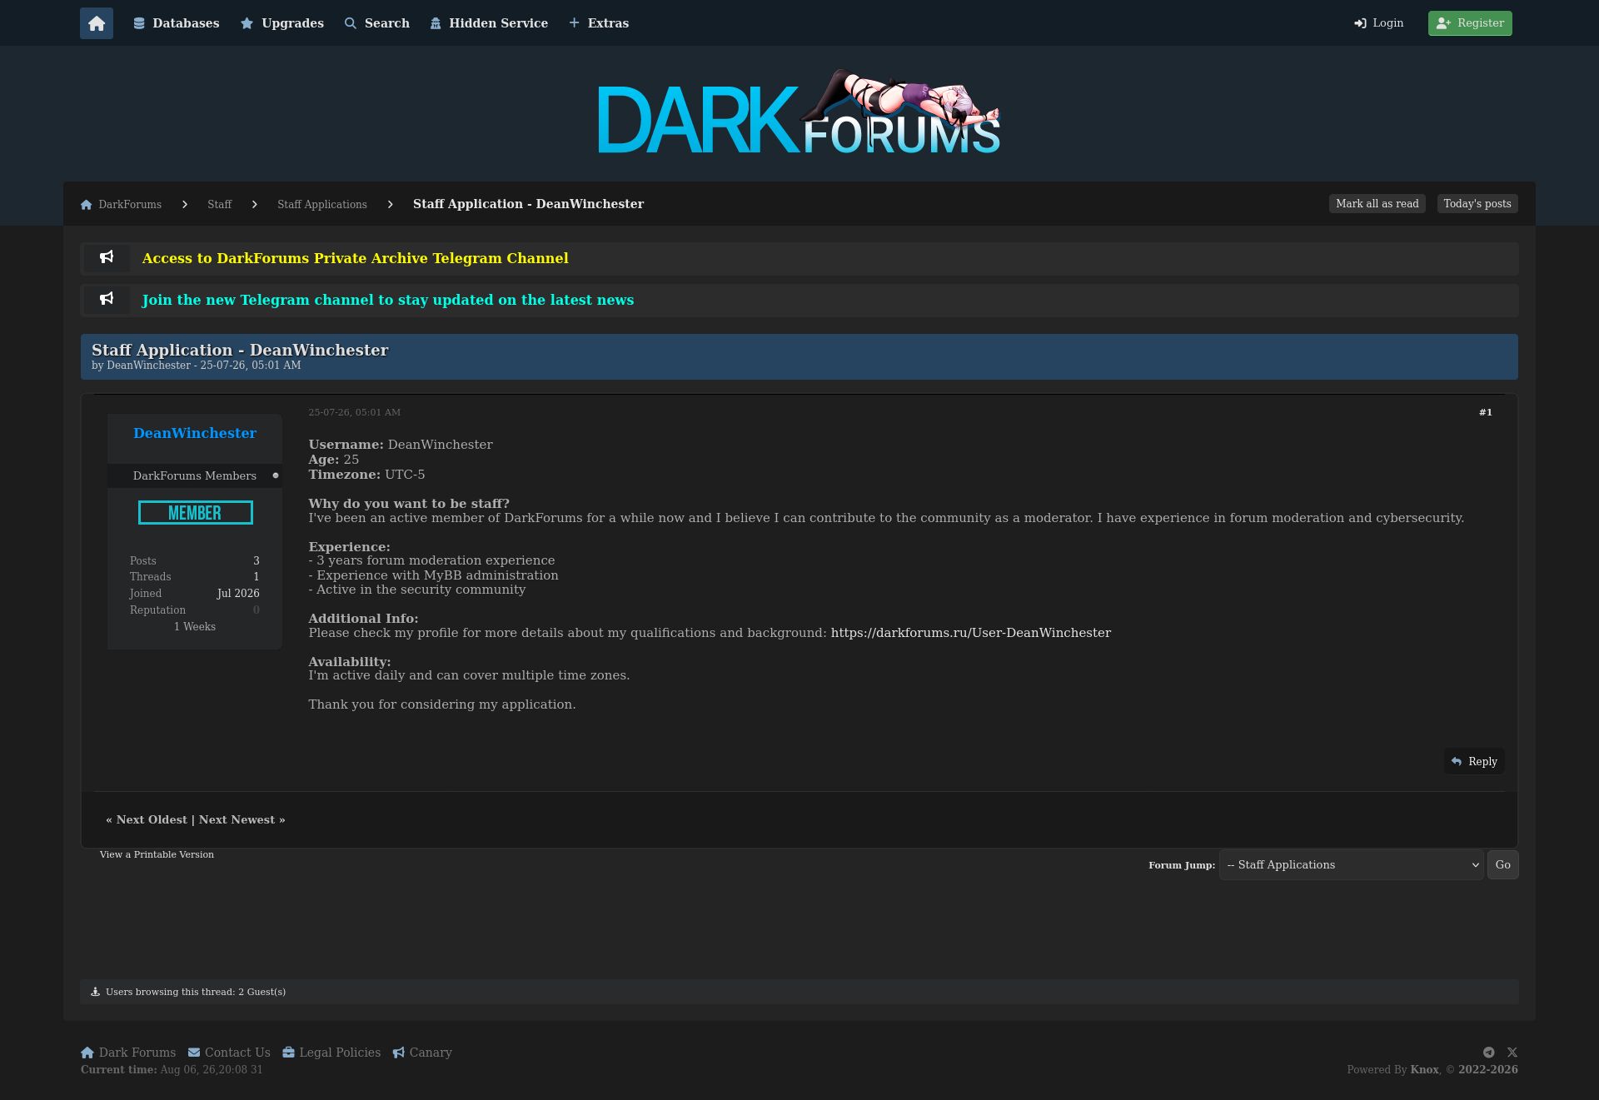Click the Current time text in the footer
This screenshot has width=1599, height=1100.
coord(172,1070)
